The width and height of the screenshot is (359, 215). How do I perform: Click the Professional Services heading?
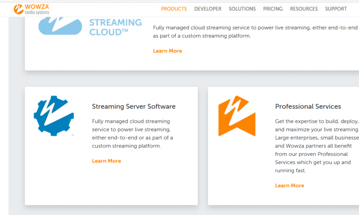click(308, 106)
